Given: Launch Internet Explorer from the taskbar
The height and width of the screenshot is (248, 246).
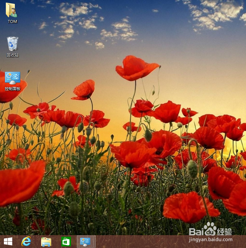Looking at the screenshot, I should click(26, 242).
